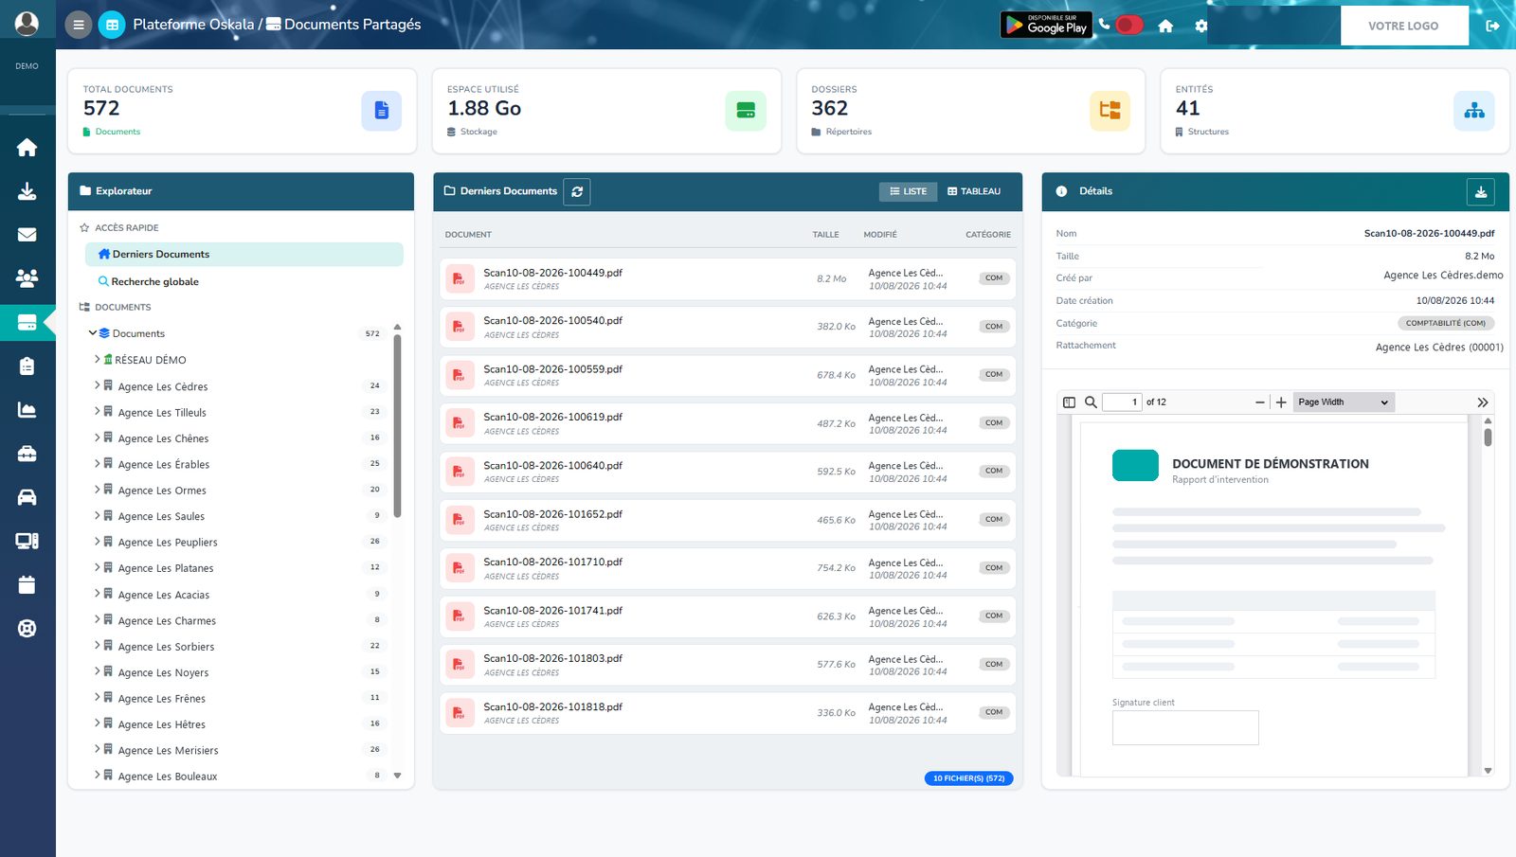
Task: Toggle the red switch in the header
Action: [1128, 25]
